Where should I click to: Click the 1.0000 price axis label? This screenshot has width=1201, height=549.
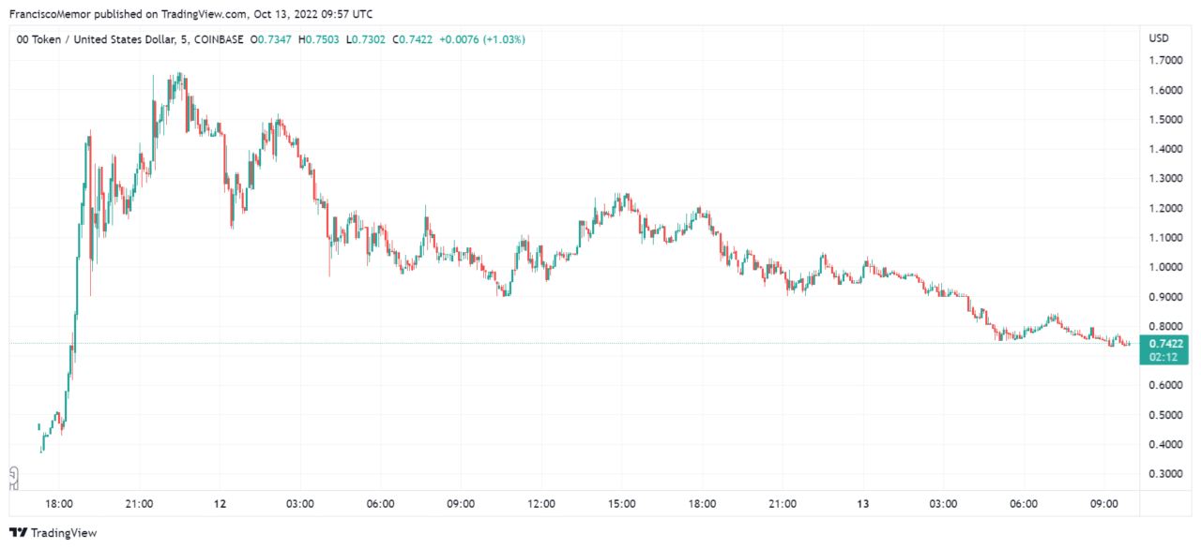click(1165, 267)
